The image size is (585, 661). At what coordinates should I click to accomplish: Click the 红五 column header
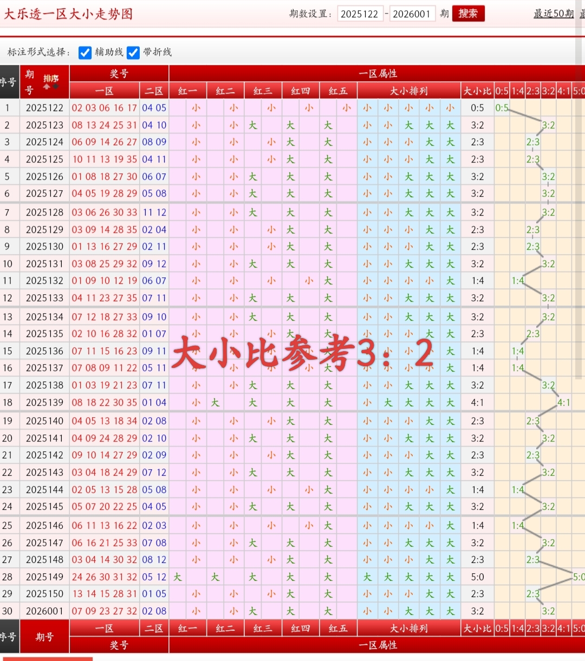338,90
